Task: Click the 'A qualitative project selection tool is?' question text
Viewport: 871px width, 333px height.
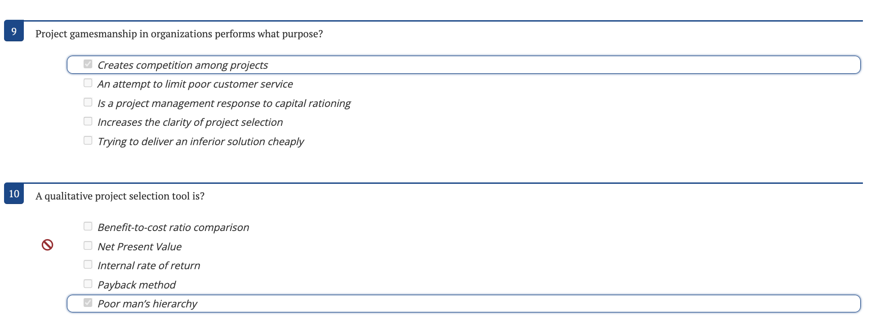Action: (x=120, y=196)
